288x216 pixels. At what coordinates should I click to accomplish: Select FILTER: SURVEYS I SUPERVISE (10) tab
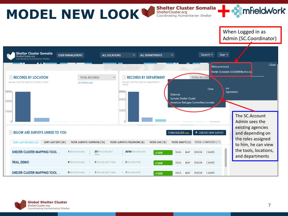pyautogui.click(x=88, y=142)
